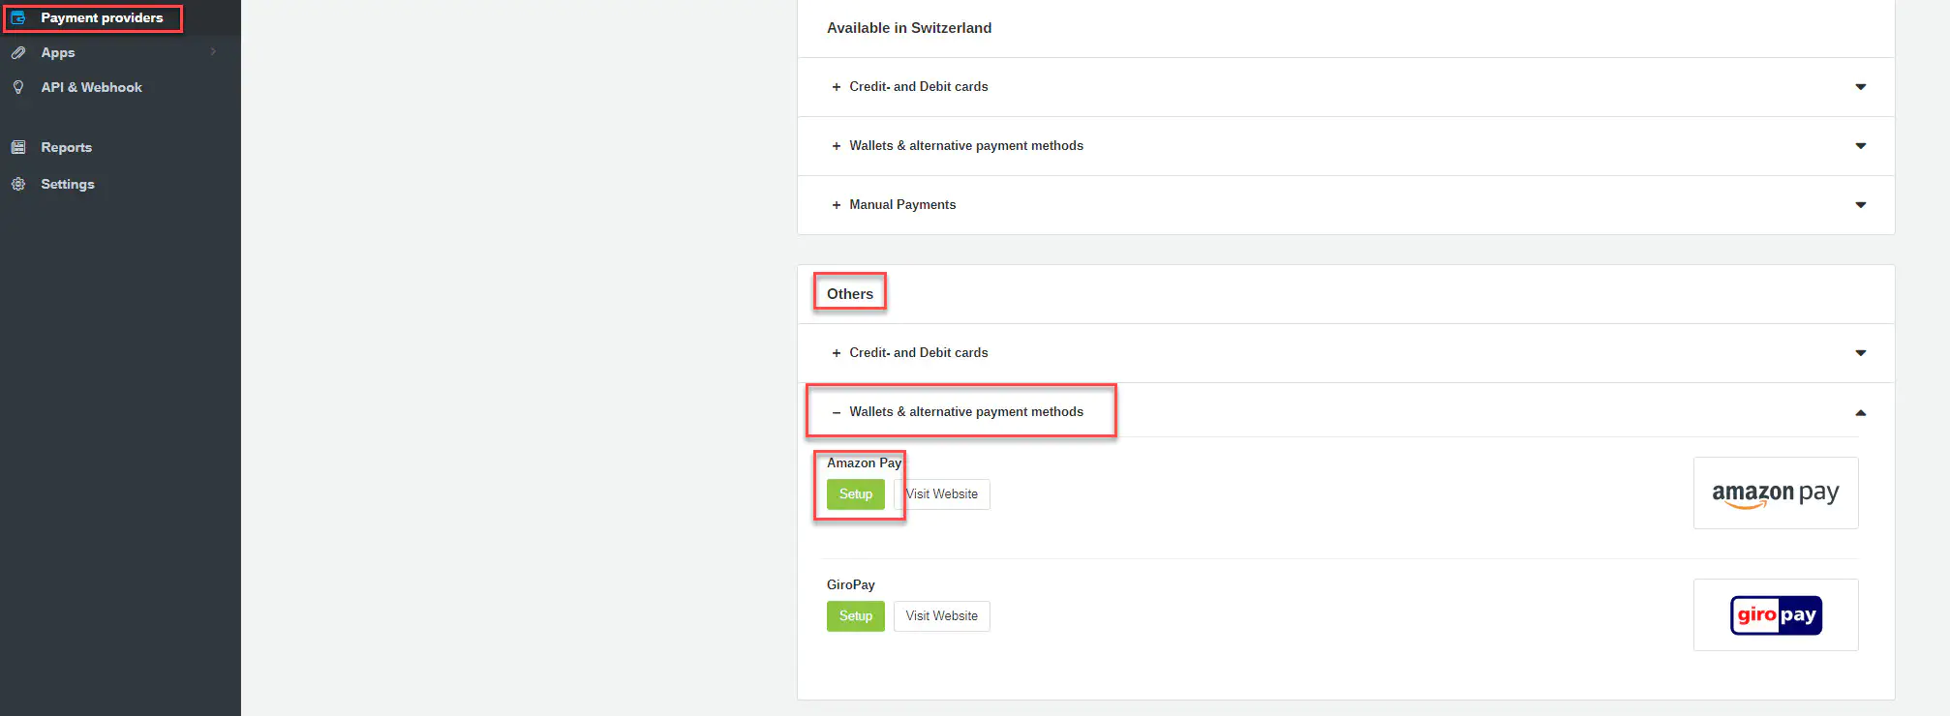Expand Credit- and Debit cards under Others
1950x716 pixels.
point(918,353)
